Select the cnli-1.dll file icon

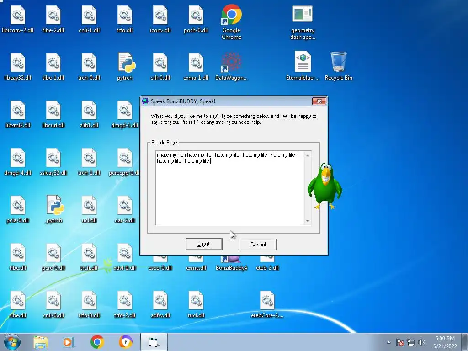click(x=89, y=18)
